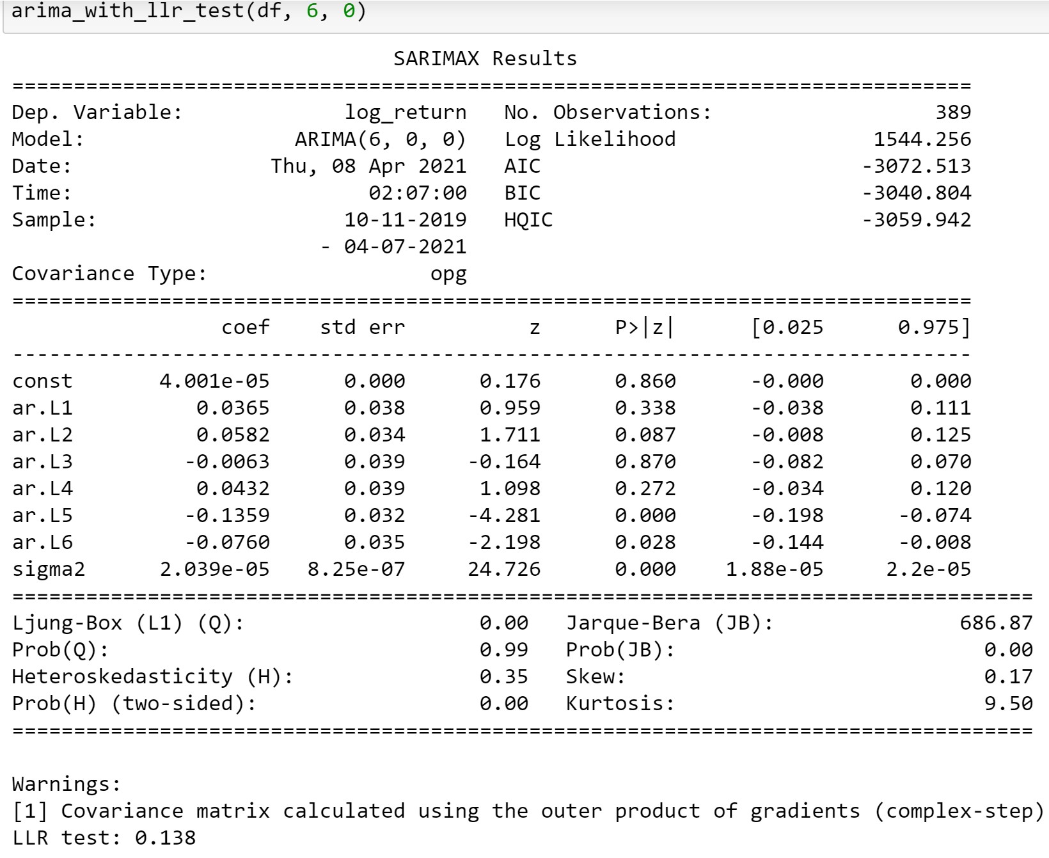Viewport: 1049px width, 858px height.
Task: Select the ar.L6 coefficient -0.0760
Action: pos(227,543)
